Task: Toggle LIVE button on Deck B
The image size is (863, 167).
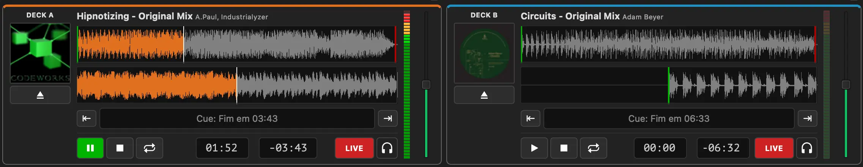Action: tap(774, 148)
